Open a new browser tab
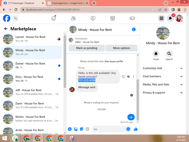Viewport: 189px width, 142px height. [x=94, y=3]
